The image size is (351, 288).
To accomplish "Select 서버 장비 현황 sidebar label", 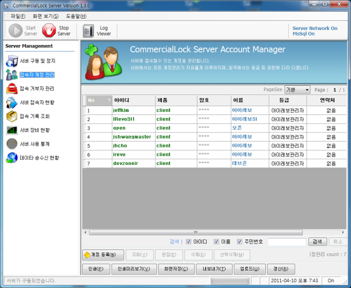I will (35, 130).
